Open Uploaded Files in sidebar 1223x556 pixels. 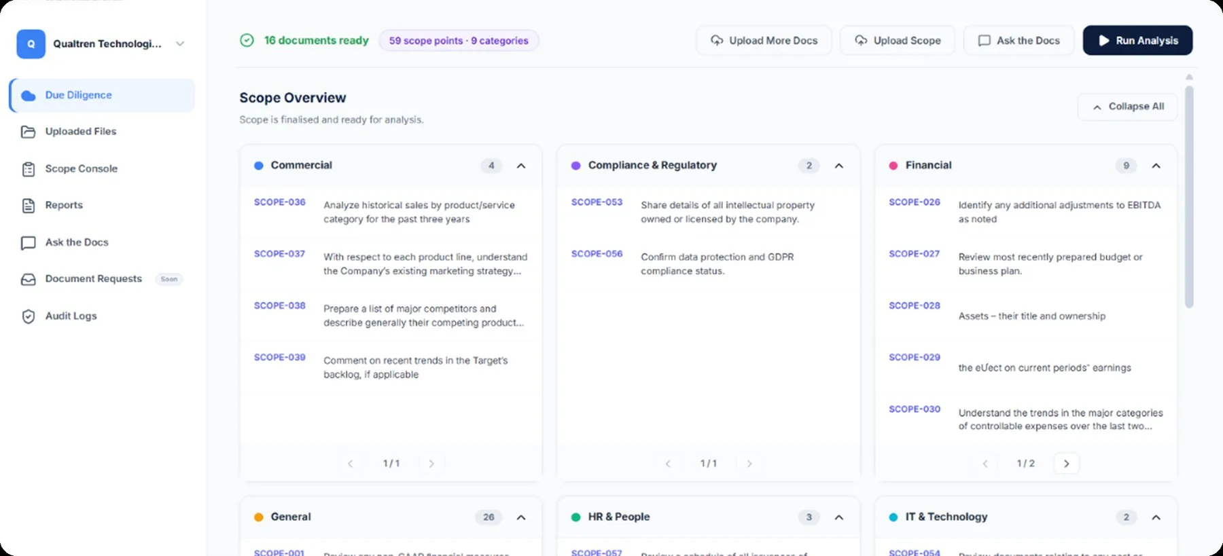(x=81, y=131)
